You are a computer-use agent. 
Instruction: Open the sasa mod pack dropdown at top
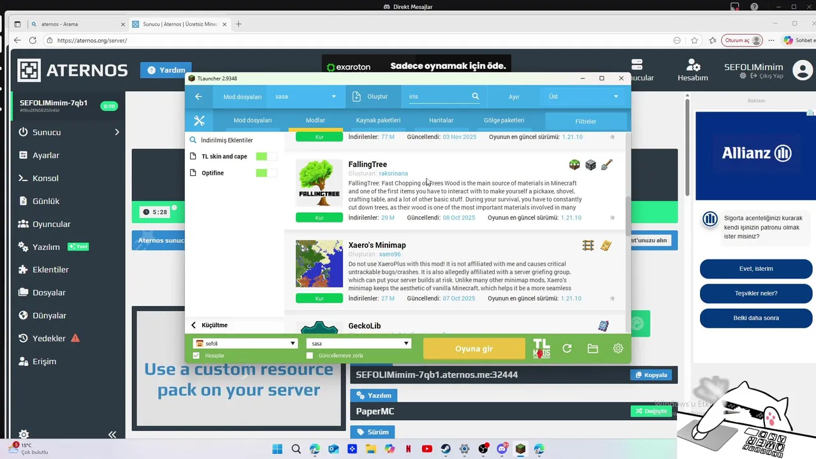tap(305, 96)
